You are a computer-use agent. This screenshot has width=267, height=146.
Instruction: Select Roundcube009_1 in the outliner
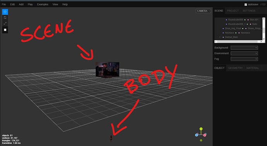(237, 24)
